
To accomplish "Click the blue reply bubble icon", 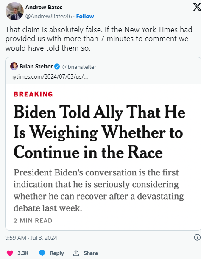I will tap(42, 253).
